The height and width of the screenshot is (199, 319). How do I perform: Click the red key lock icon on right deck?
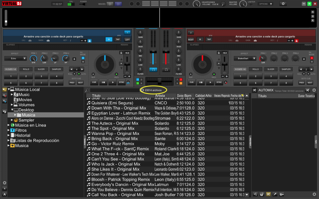[x=296, y=41]
